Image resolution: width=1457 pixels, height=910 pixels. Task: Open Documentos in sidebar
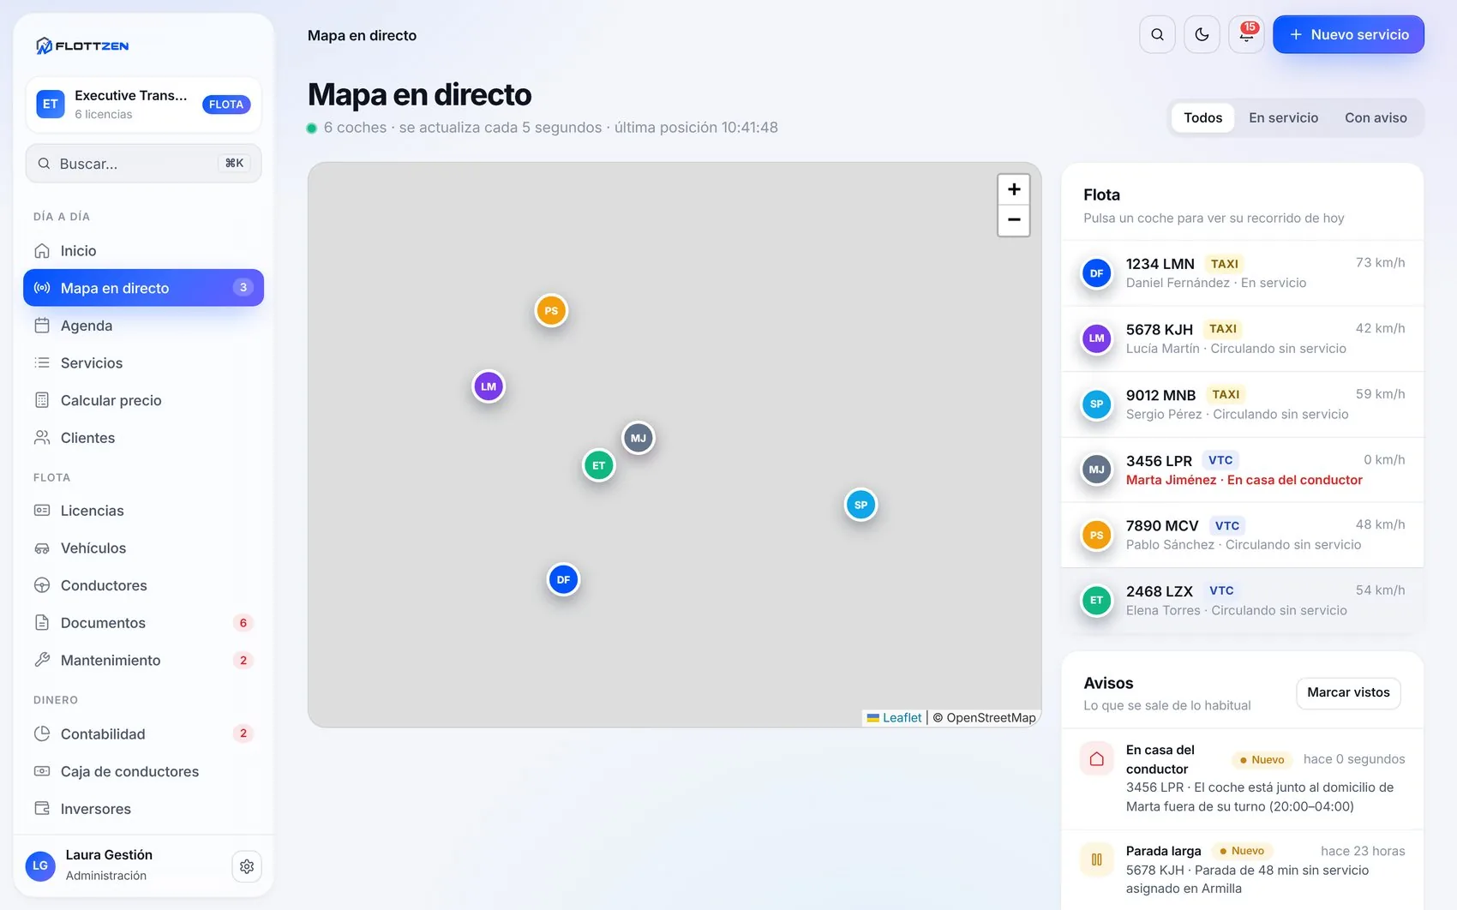[143, 623]
